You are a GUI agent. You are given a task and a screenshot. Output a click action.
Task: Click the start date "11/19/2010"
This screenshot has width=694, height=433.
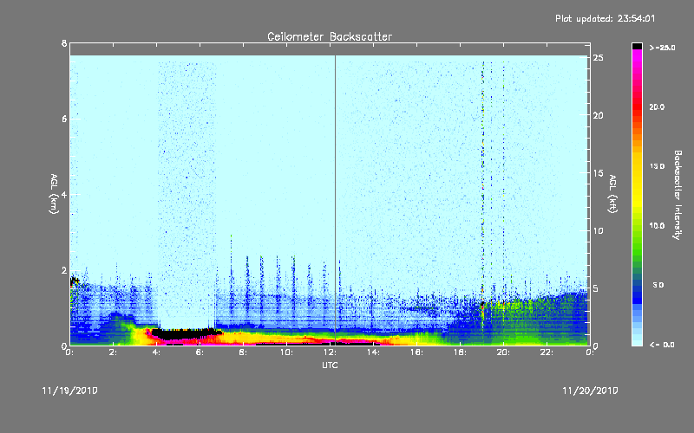[69, 391]
